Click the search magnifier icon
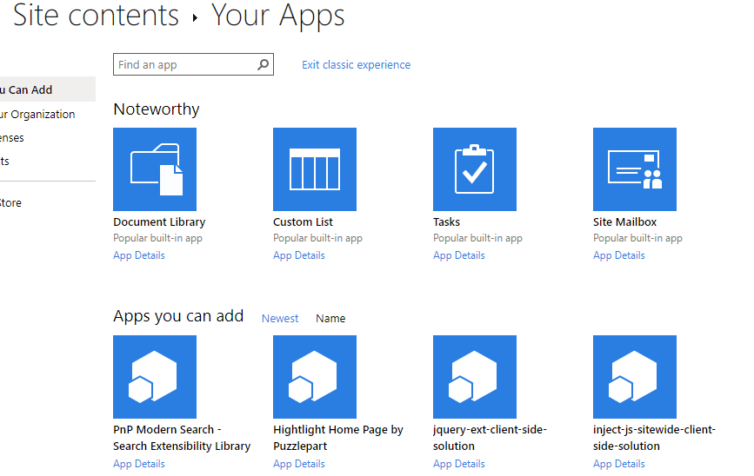This screenshot has height=476, width=754. 263,64
